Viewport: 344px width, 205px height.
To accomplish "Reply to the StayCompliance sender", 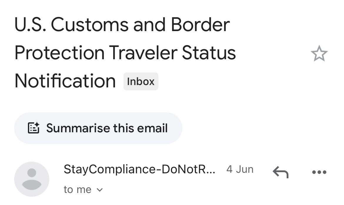I will coord(280,172).
